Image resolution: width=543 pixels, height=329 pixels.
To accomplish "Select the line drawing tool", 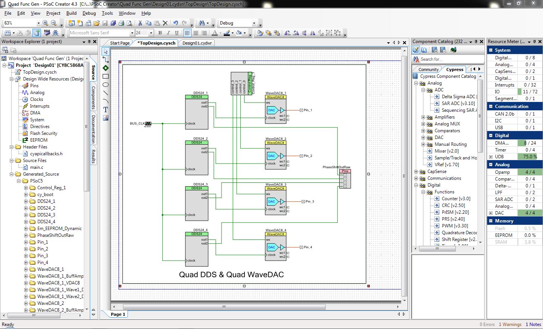I will tap(106, 93).
